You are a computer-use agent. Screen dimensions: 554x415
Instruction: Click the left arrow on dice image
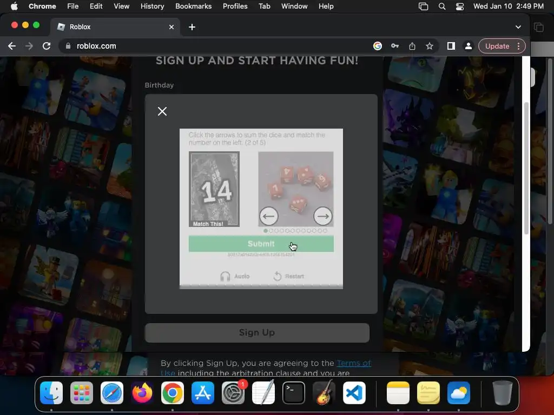click(268, 216)
